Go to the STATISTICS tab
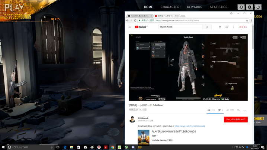This screenshot has width=267, height=150. 218,7
